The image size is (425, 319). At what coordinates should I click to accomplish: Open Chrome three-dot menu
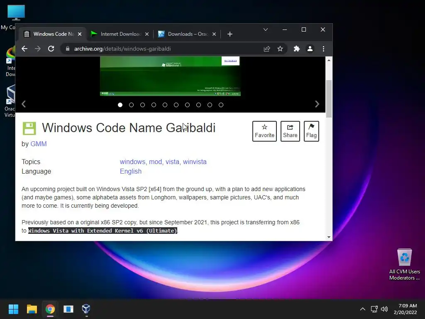[323, 49]
